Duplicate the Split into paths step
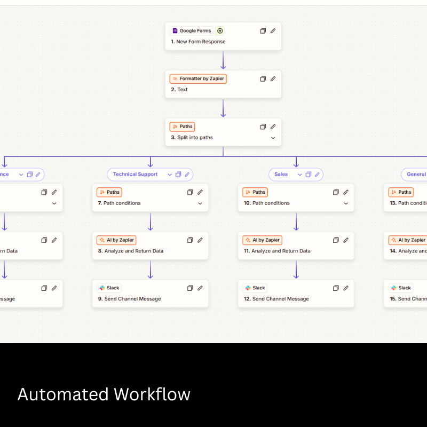 [263, 126]
